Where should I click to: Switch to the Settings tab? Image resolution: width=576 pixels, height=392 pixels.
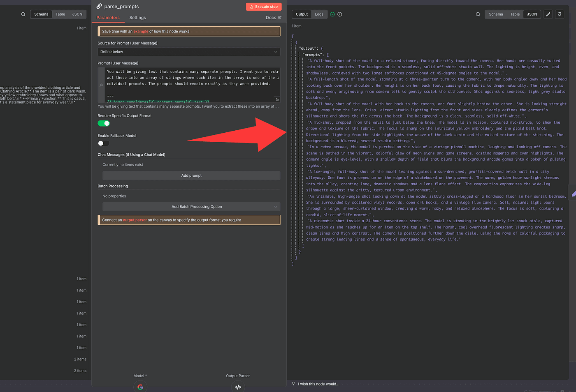137,18
